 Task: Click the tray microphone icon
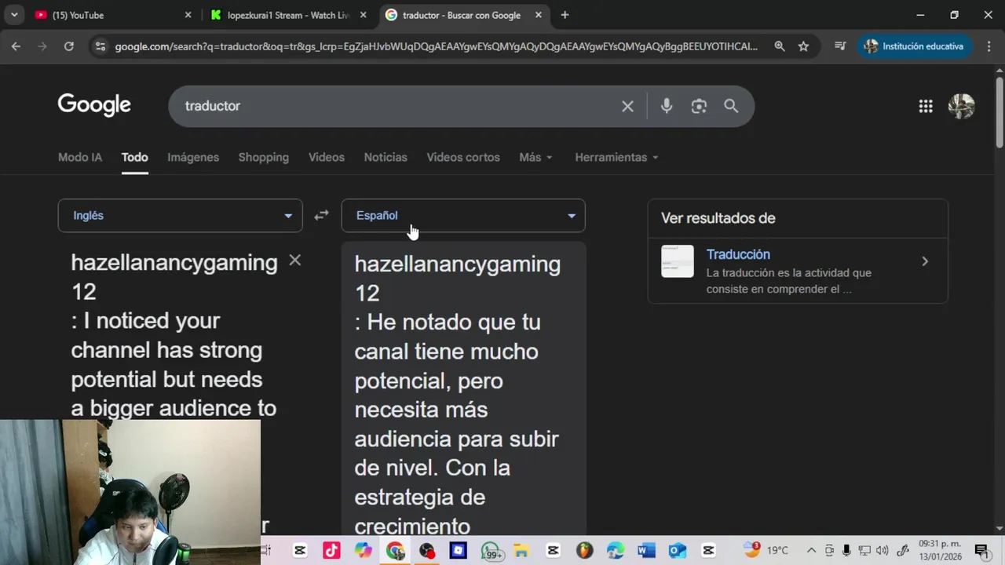(x=846, y=551)
